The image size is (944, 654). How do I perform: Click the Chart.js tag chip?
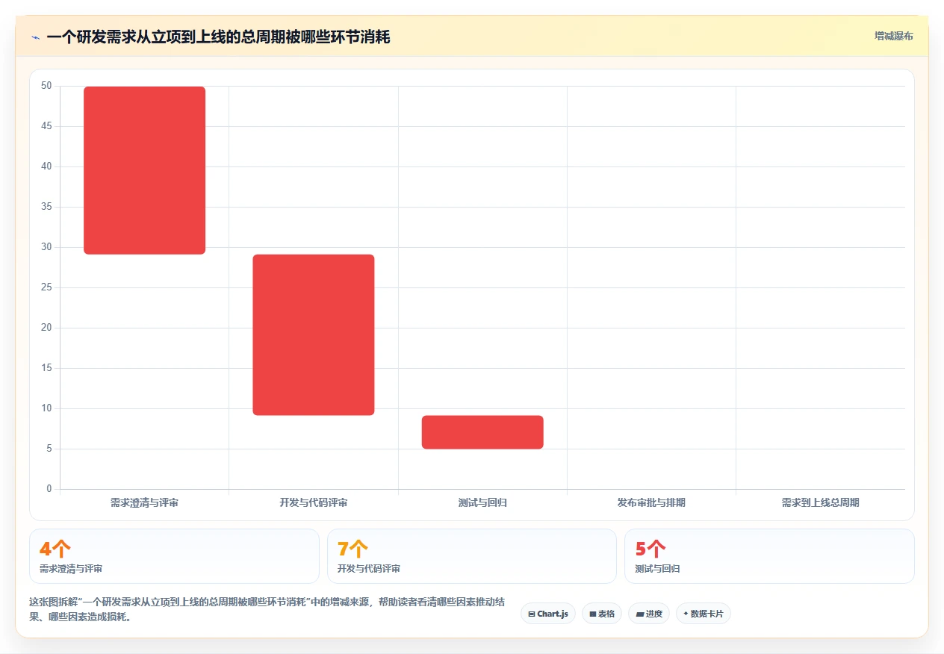coord(548,614)
